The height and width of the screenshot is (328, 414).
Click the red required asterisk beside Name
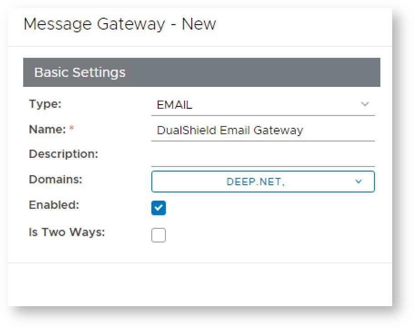click(71, 129)
